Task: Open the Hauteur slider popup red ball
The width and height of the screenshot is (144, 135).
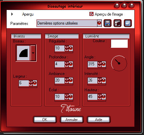Action: click(x=104, y=97)
